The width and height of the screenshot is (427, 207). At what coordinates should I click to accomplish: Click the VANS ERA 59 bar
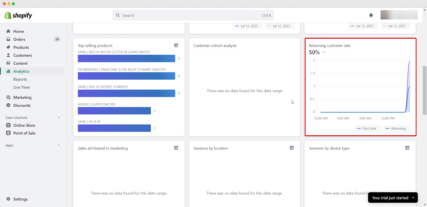pyautogui.click(x=126, y=93)
